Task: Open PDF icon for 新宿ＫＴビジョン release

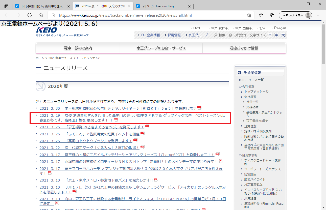Action: click(x=199, y=108)
